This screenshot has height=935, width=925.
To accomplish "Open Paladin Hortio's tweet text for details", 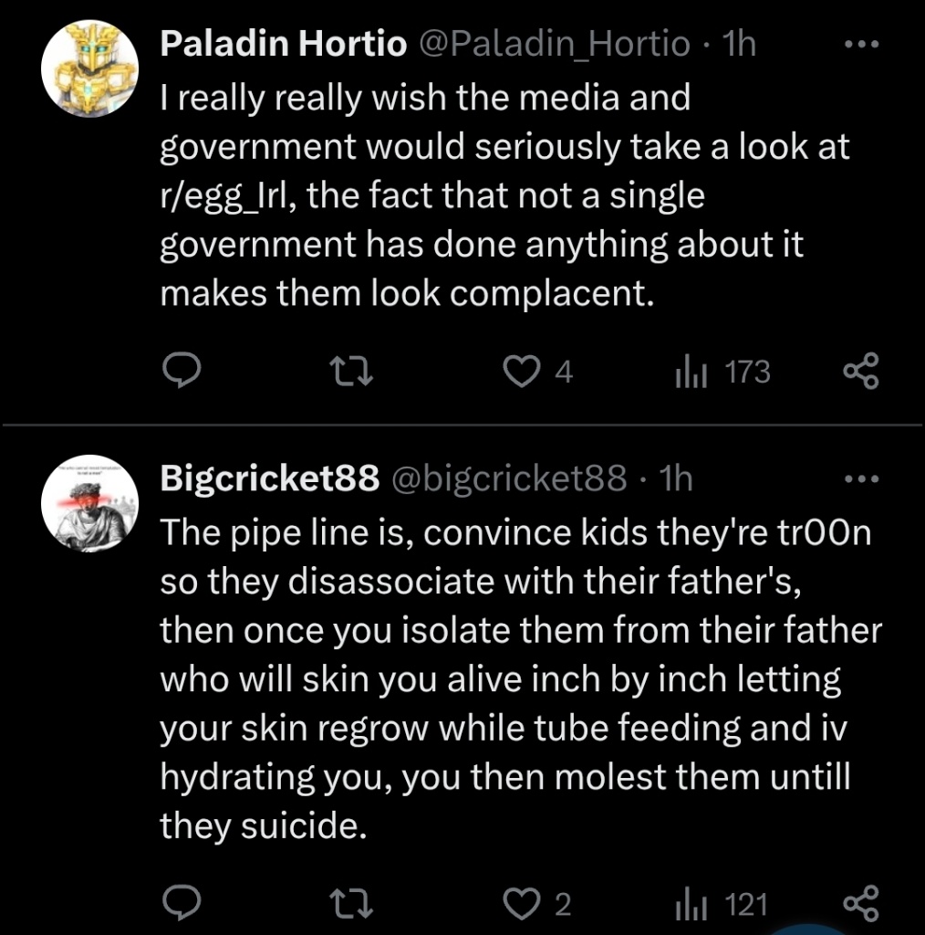I will [x=502, y=196].
